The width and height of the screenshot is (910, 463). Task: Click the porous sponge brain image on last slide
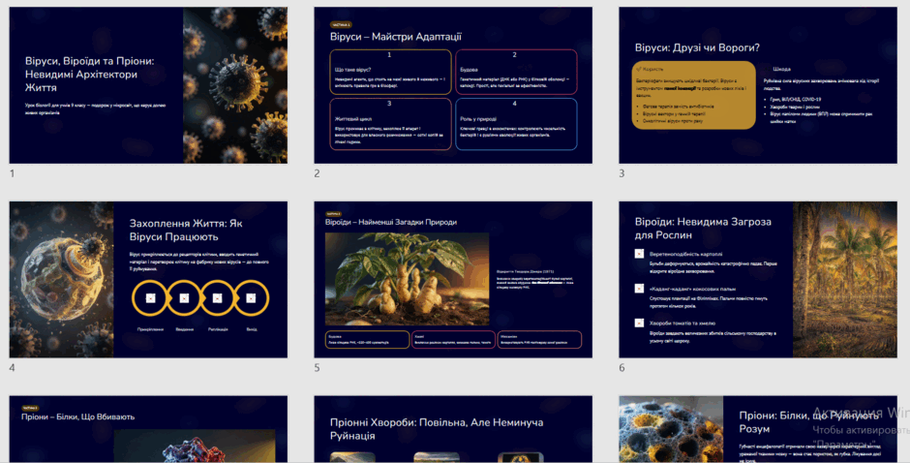point(672,429)
